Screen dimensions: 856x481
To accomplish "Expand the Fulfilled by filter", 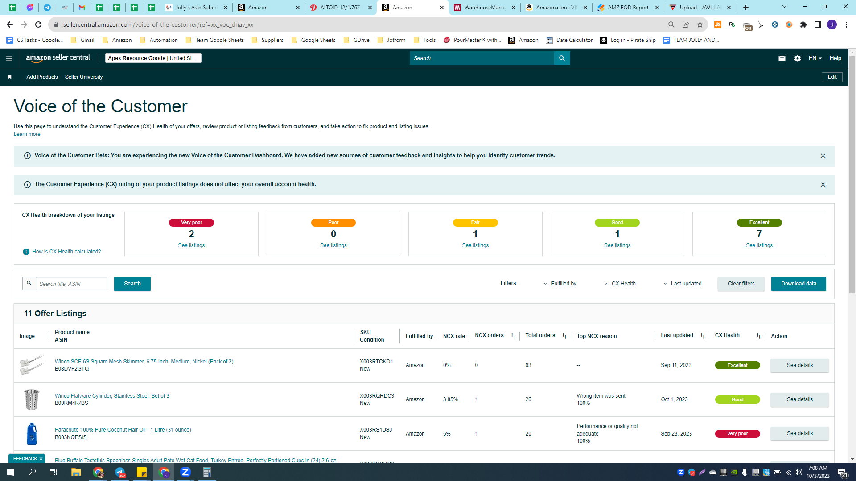I will [560, 284].
